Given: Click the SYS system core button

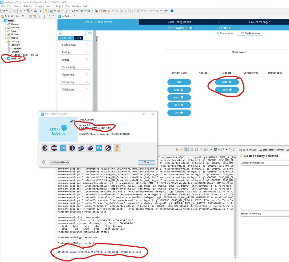Looking at the screenshot, I should [x=179, y=113].
